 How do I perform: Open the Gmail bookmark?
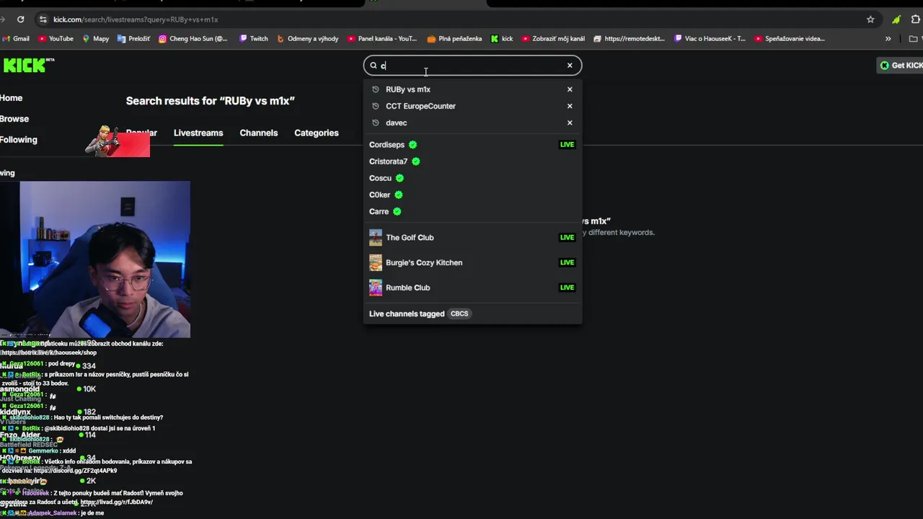pyautogui.click(x=16, y=39)
